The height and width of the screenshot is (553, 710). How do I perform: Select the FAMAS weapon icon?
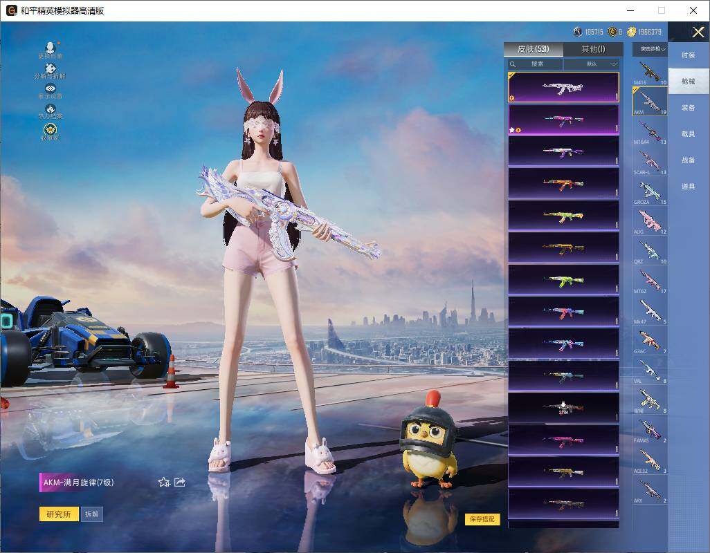tap(650, 431)
